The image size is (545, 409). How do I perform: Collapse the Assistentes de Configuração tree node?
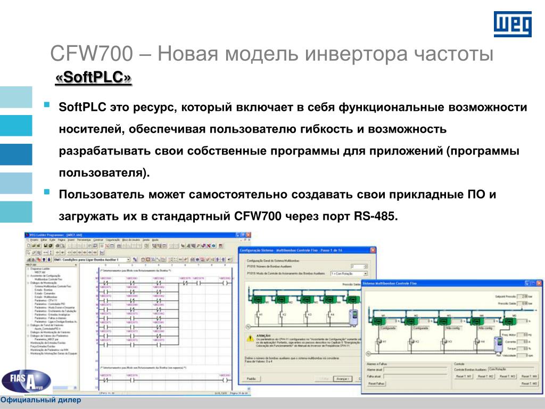click(x=28, y=276)
